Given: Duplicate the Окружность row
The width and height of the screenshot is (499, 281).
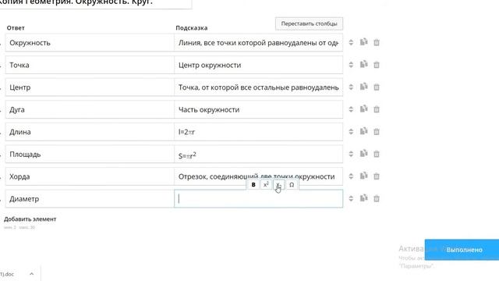Looking at the screenshot, I should (x=364, y=42).
